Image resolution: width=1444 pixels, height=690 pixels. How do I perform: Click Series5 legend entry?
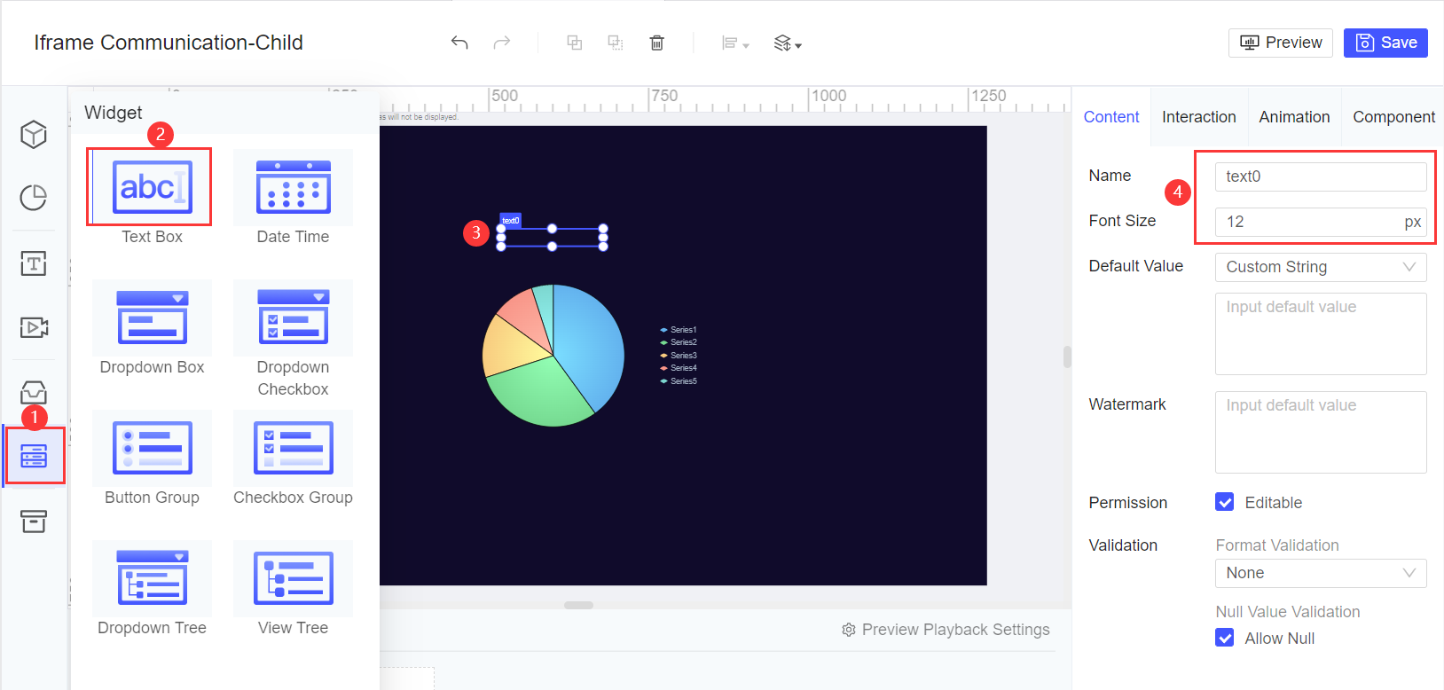click(x=679, y=381)
